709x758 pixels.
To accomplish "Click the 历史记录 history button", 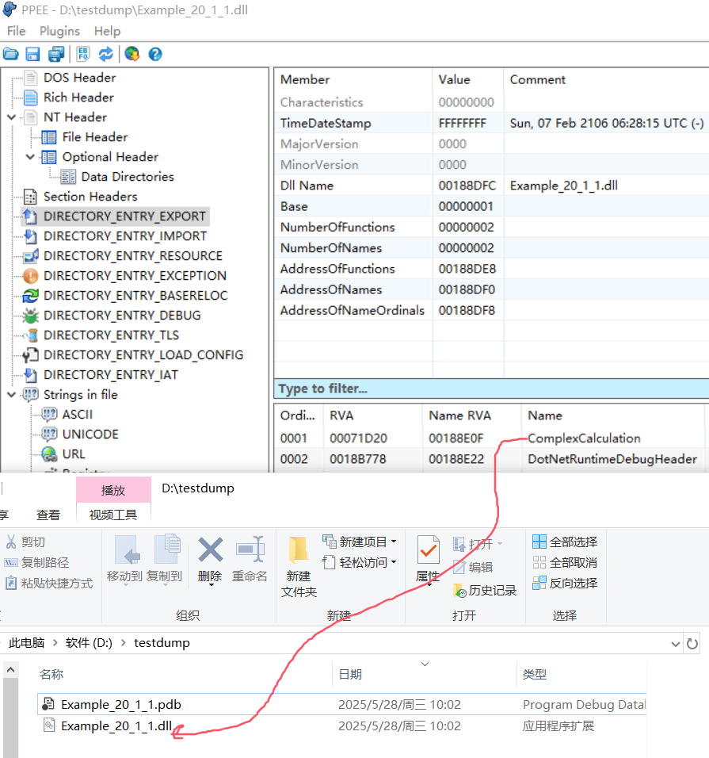I will [484, 590].
